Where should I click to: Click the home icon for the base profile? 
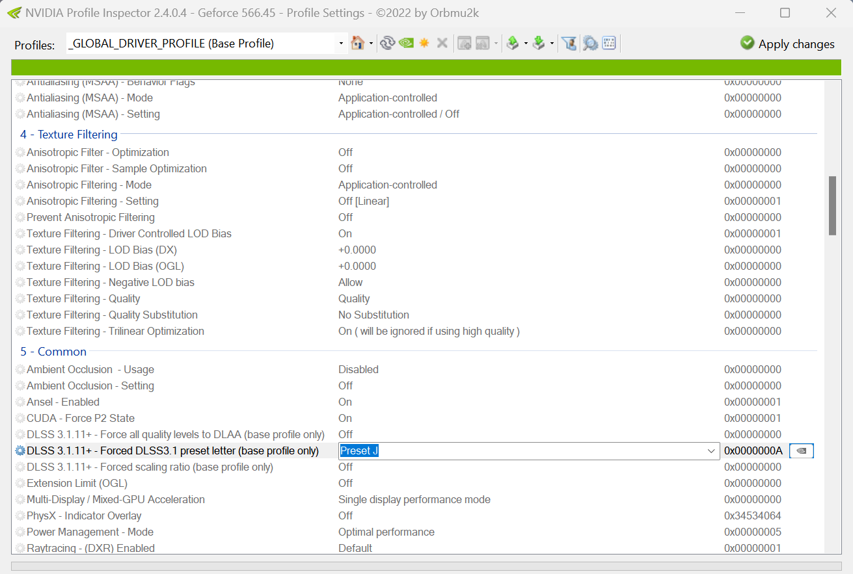pos(357,44)
